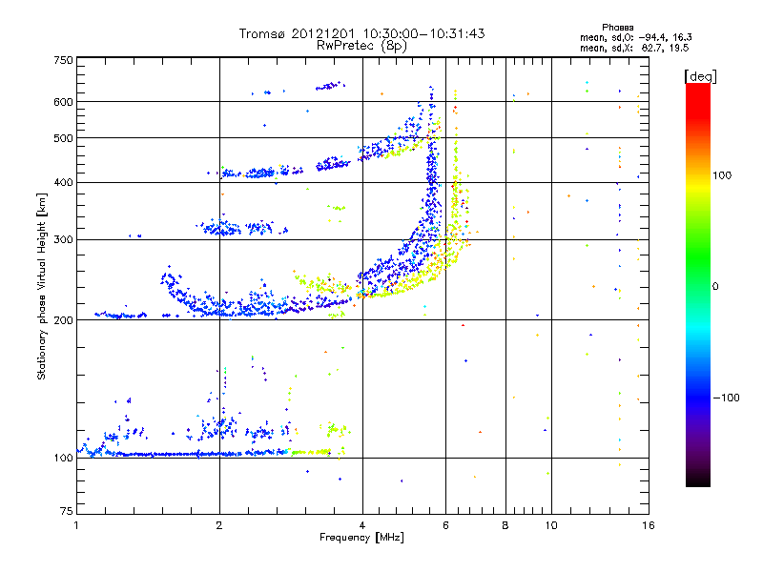Click the x-axis tick label '16'

point(649,525)
